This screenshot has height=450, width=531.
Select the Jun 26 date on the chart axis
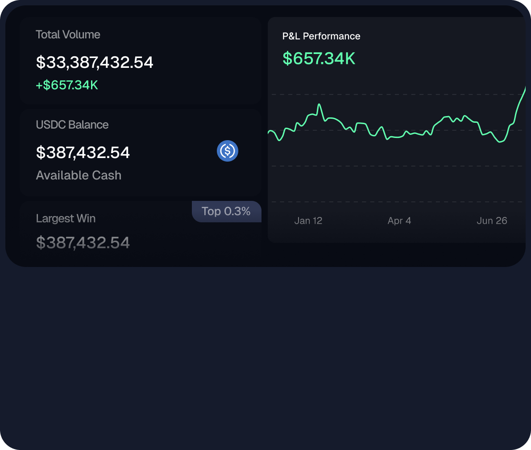(492, 221)
